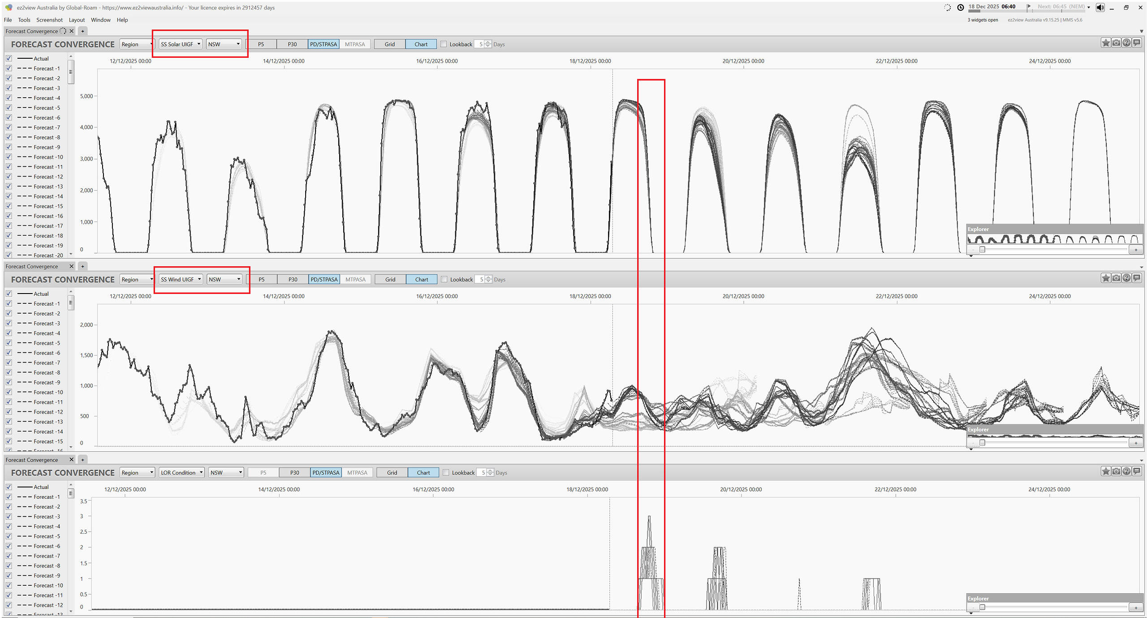This screenshot has width=1147, height=618.
Task: Click the star favourite icon in the Solar UIGF widget
Action: (1105, 43)
